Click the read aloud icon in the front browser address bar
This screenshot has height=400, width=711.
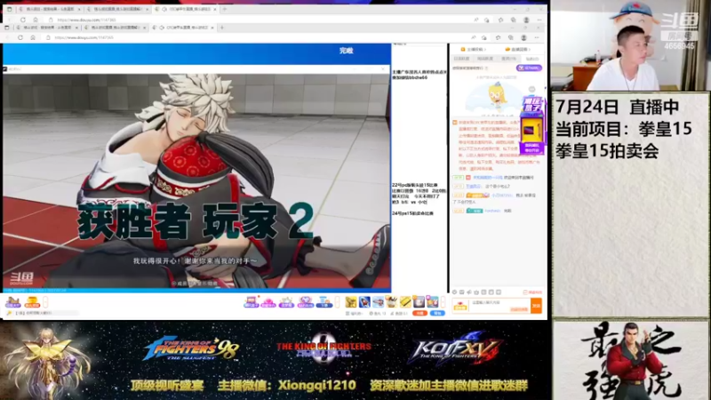click(x=474, y=37)
